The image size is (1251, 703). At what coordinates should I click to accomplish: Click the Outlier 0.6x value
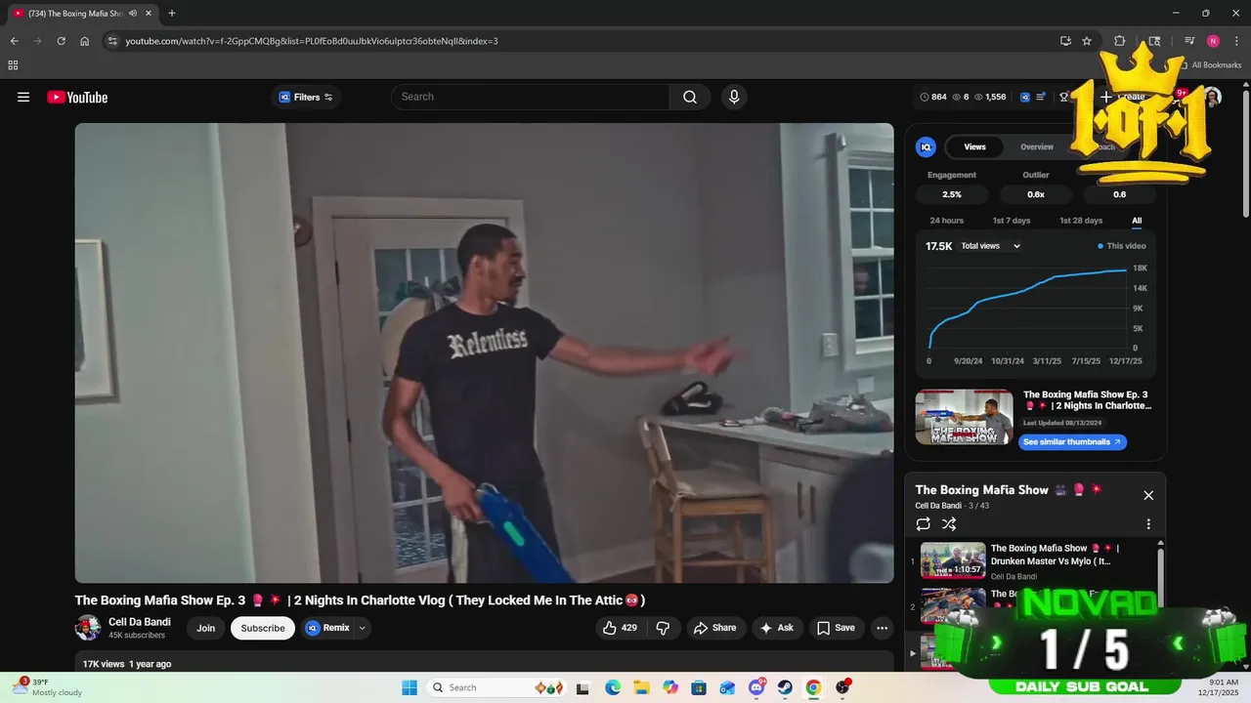[x=1036, y=194]
